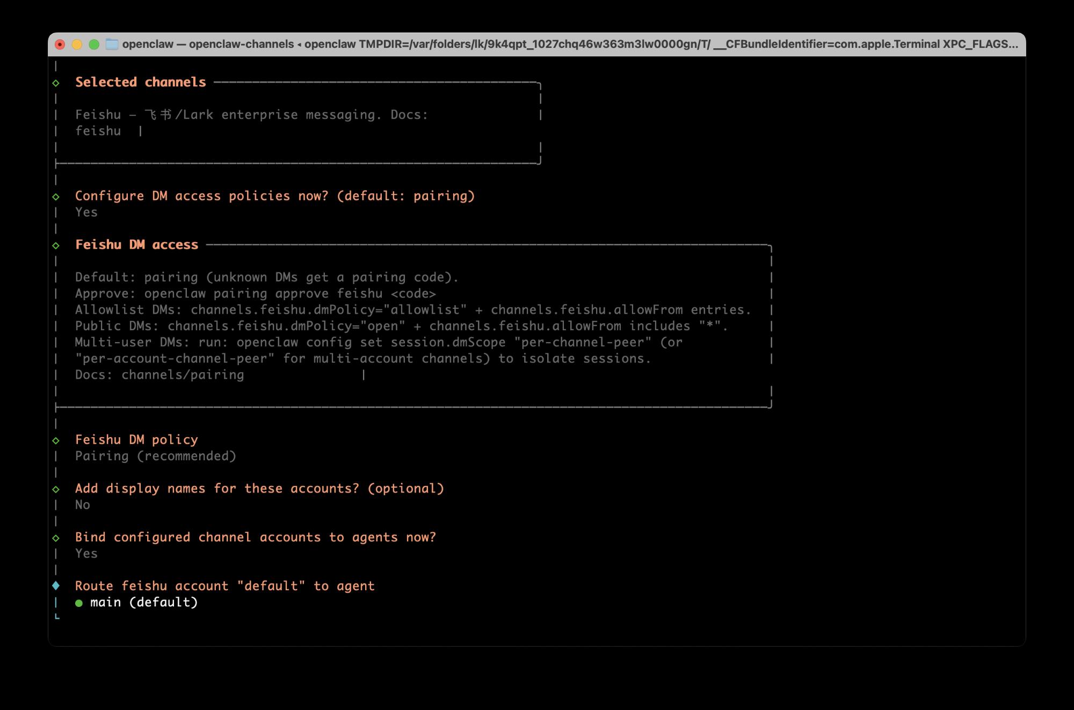1074x710 pixels.
Task: Click the green fullscreen window button
Action: 94,45
